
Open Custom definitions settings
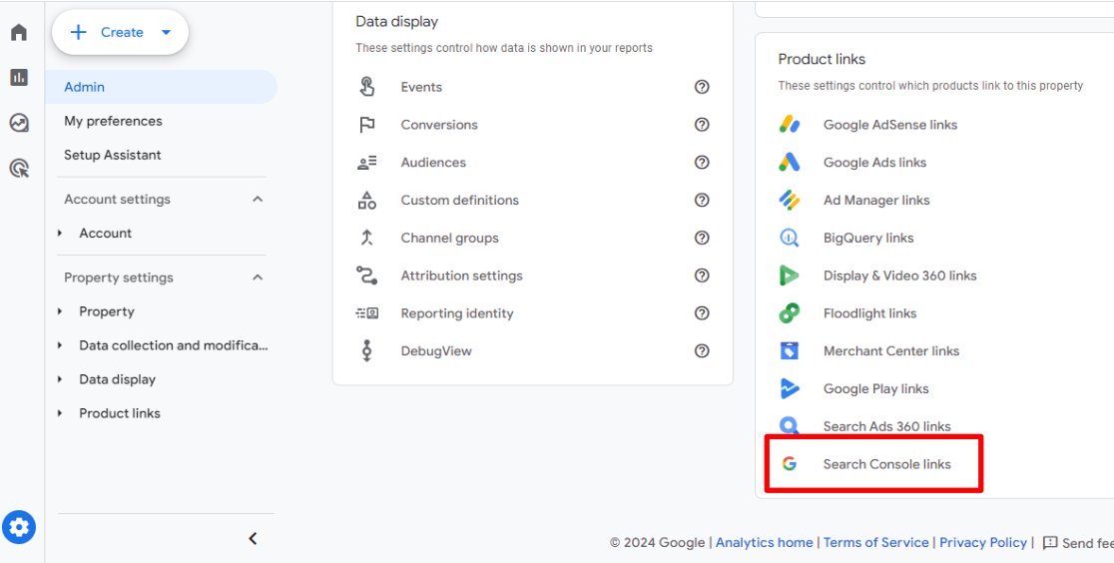pos(459,200)
